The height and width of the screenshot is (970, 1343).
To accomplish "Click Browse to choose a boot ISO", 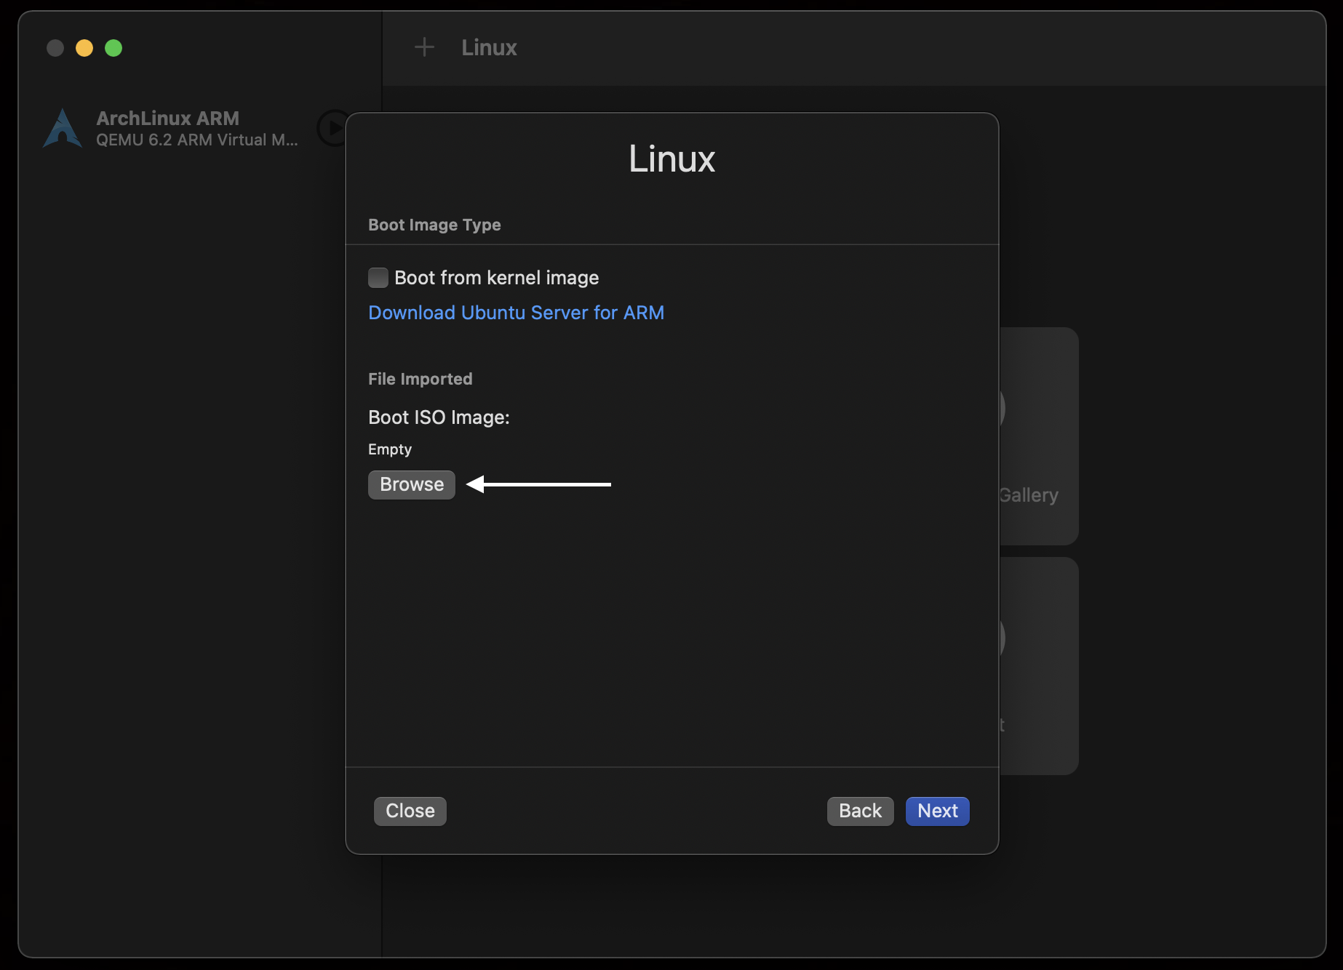I will 412,485.
